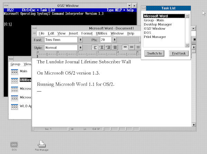Click the Utilities group icon
The image size is (207, 154).
(14, 81)
